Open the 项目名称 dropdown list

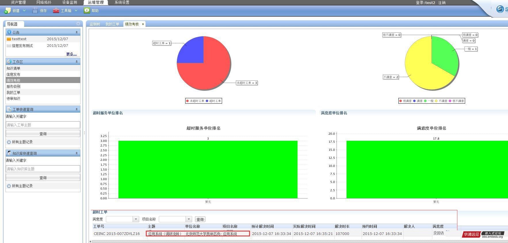click(189, 219)
